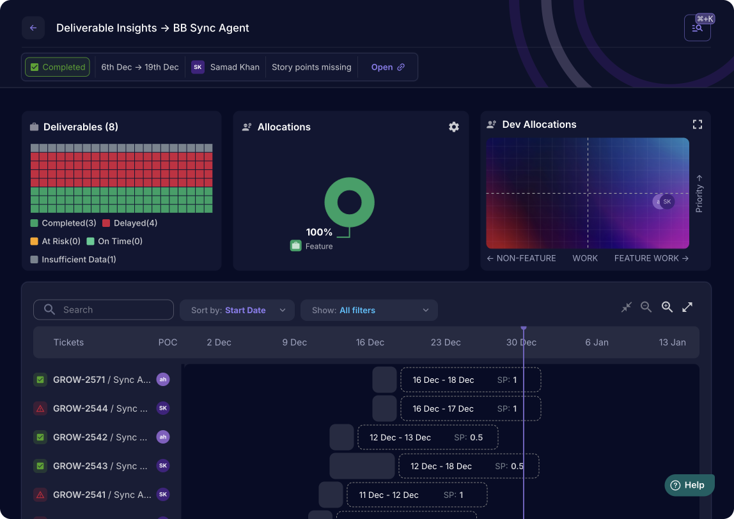This screenshot has height=519, width=734.
Task: Click the green Completed(3) legend swatch
Action: (35, 223)
